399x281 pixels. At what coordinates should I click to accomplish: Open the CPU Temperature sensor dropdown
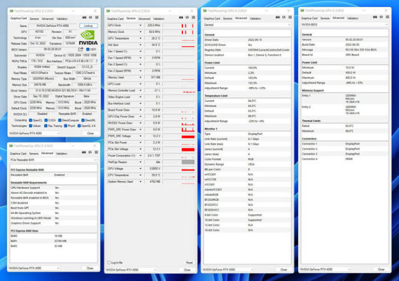pos(140,175)
